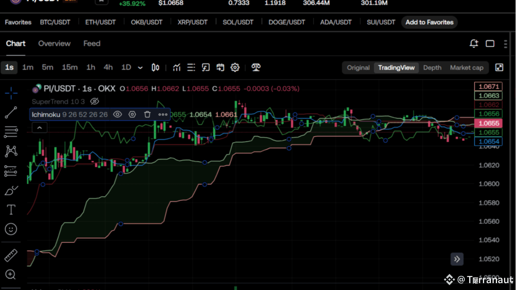This screenshot has width=516, height=290.
Task: Click the add price alert bell icon
Action: point(474,43)
